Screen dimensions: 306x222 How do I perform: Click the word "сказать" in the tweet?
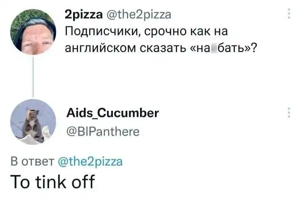point(155,49)
